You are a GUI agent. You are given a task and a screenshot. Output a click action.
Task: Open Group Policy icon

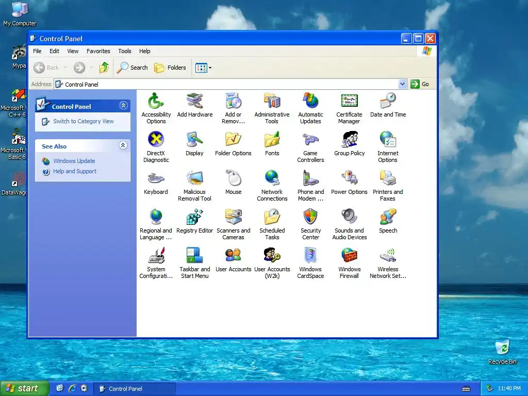pyautogui.click(x=349, y=139)
